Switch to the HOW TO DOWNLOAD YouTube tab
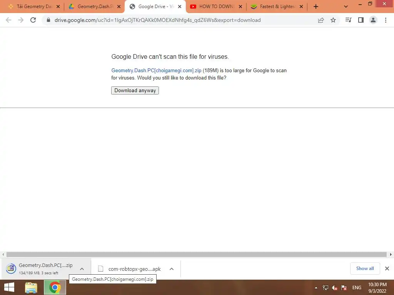The height and width of the screenshot is (295, 394). (x=217, y=7)
